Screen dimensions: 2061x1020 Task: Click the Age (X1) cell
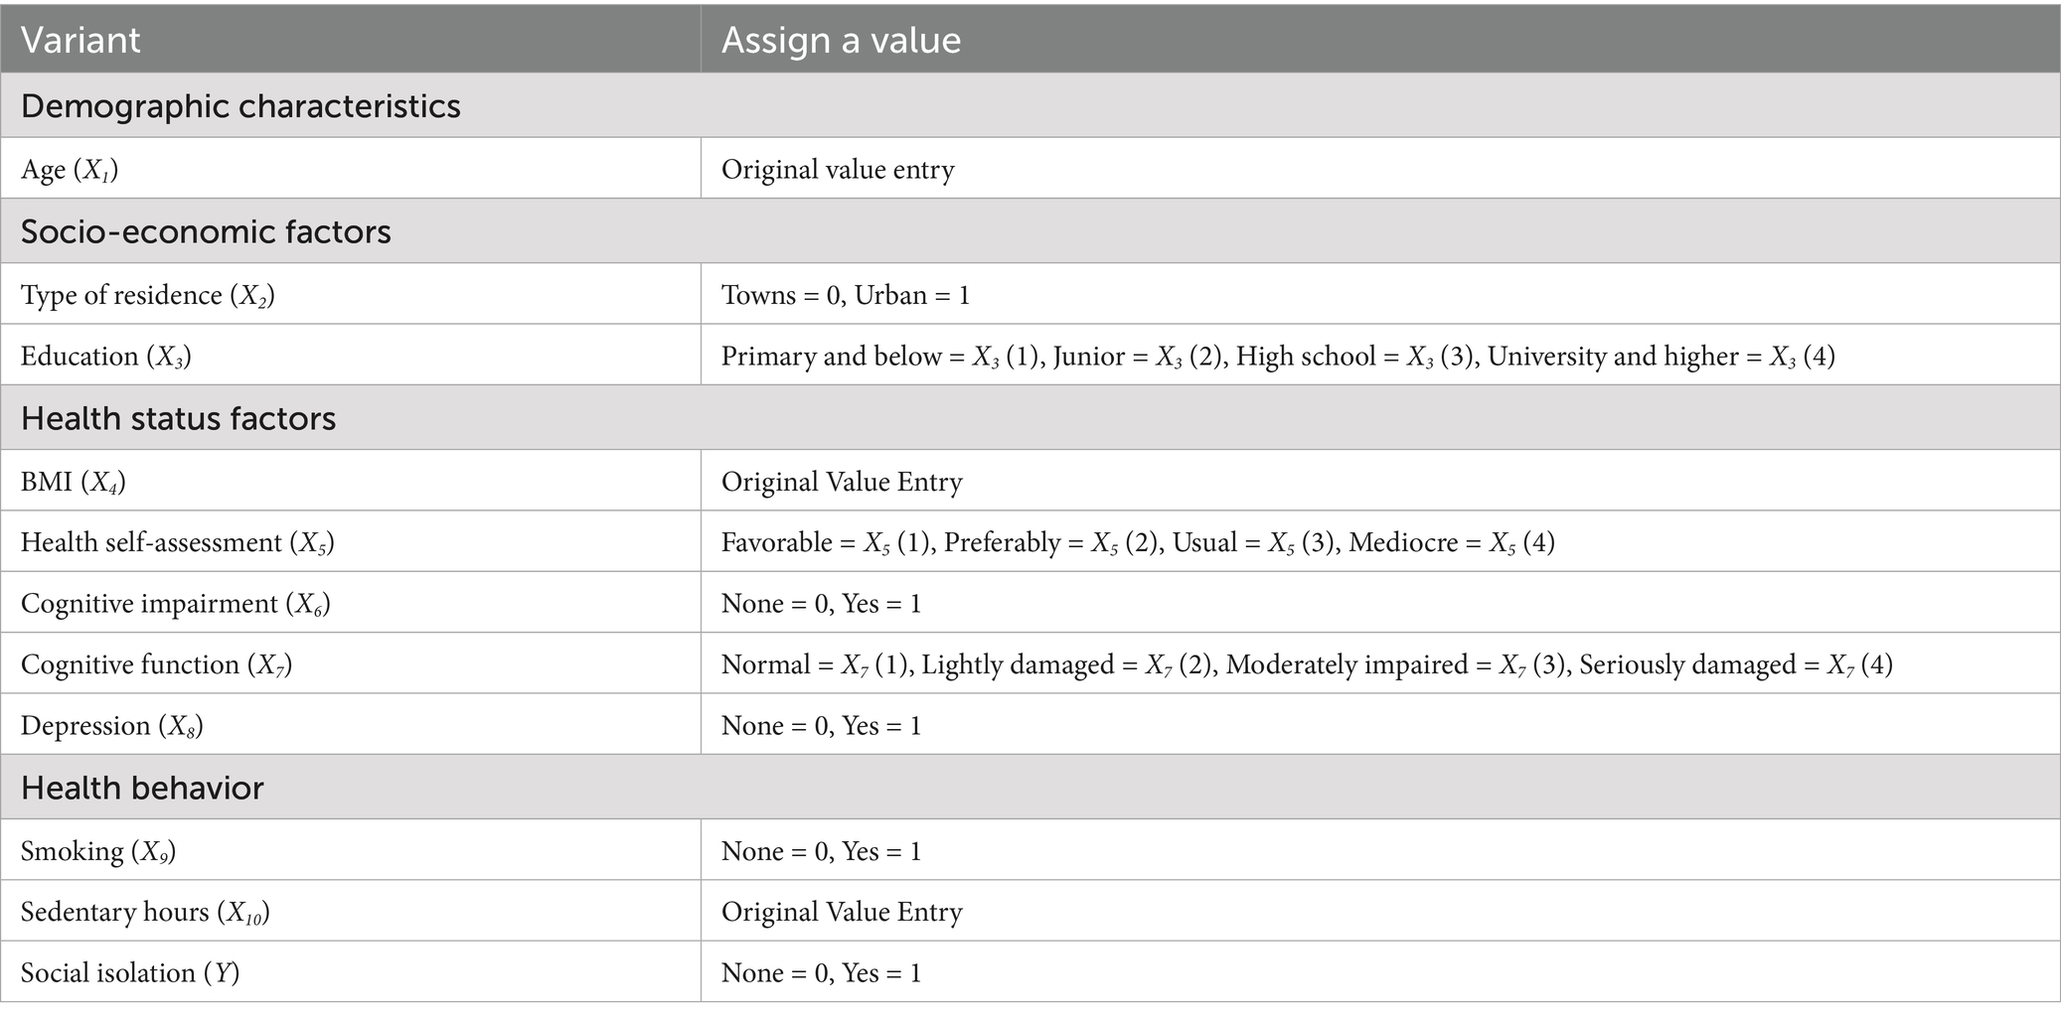(x=351, y=169)
